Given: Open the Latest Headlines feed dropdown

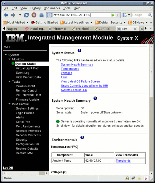Looking at the screenshot, I should [91, 22].
